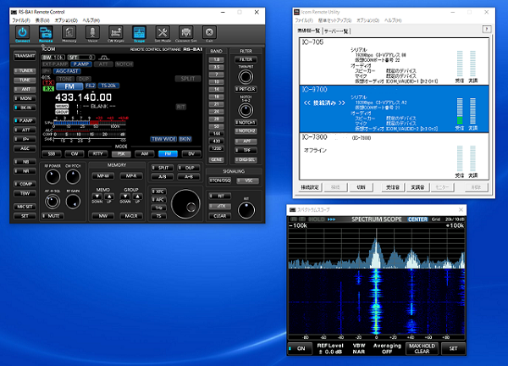The image size is (508, 366).
Task: Toggle CENTER mode in spectrum scope header
Action: click(417, 219)
